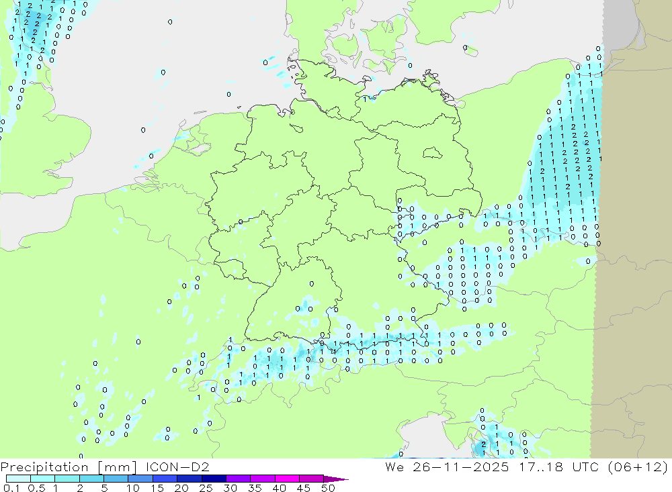Select the 10–15 mm blue legend segment
Viewport: 672px width, 492px height.
(x=140, y=479)
